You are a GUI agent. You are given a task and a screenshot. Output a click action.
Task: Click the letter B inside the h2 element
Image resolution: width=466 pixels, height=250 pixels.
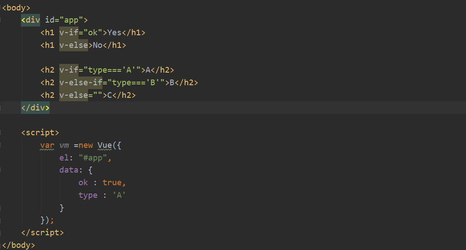click(172, 83)
